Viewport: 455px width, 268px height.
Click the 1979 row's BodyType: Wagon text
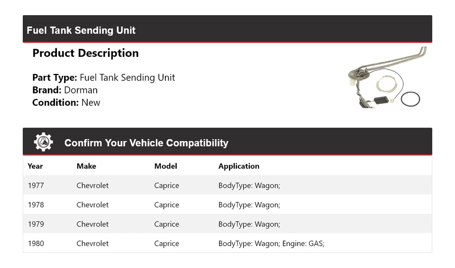(249, 224)
